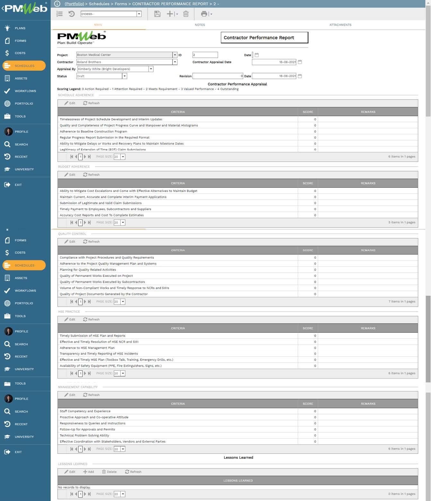Viewport: 431px width, 501px height.
Task: Open the dropdown arrow beside the add icon
Action: coord(177,14)
